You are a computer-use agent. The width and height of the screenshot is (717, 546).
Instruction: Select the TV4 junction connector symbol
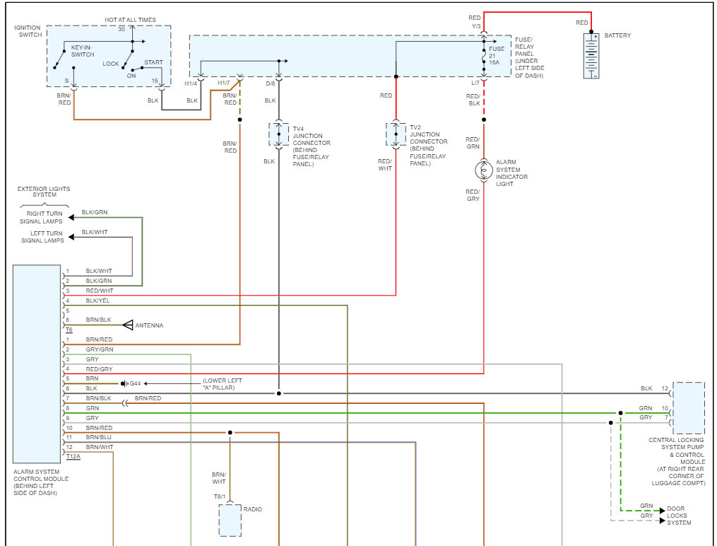[x=278, y=134]
